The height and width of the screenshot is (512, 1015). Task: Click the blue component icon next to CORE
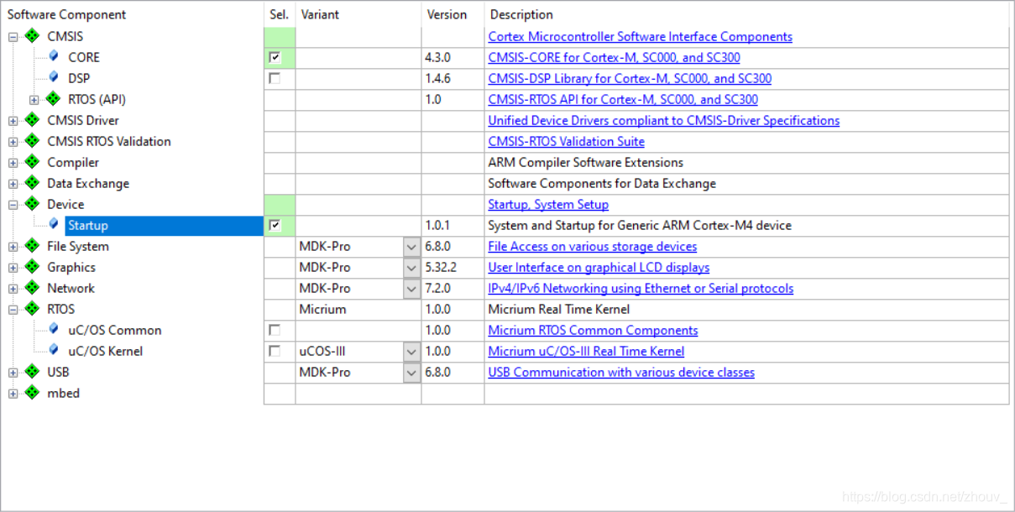coord(54,56)
